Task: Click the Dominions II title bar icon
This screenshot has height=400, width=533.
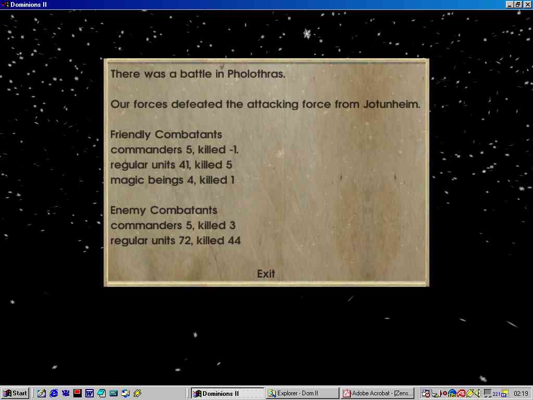Action: tap(5, 5)
